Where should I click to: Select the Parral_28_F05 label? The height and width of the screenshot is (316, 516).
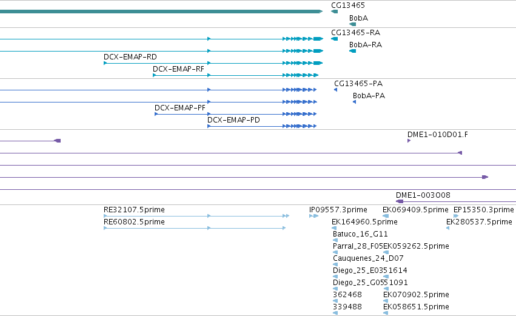click(358, 246)
